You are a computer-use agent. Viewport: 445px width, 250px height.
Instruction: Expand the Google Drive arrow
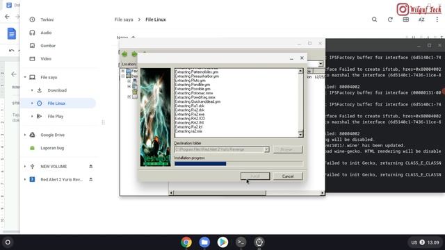[25, 135]
